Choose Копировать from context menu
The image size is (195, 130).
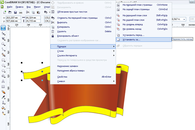click(x=83, y=27)
